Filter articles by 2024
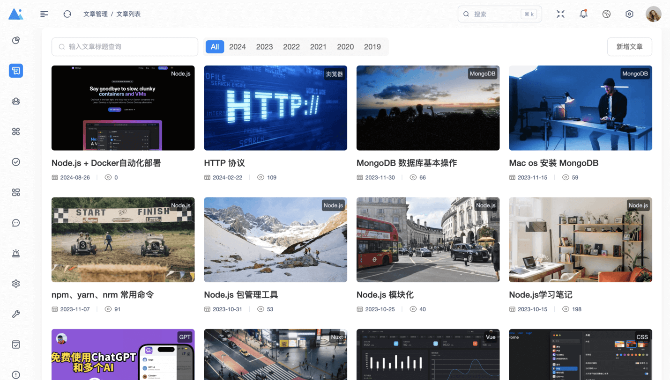This screenshot has width=670, height=380. click(x=238, y=47)
